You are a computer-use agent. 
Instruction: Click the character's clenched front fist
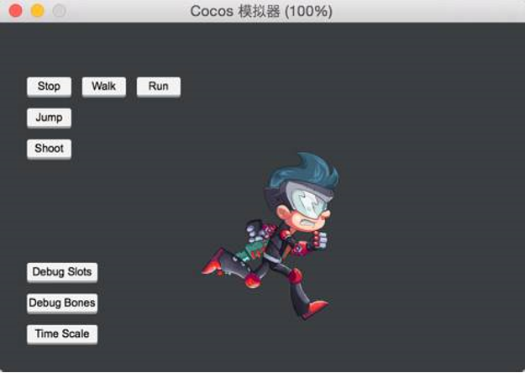(x=319, y=239)
